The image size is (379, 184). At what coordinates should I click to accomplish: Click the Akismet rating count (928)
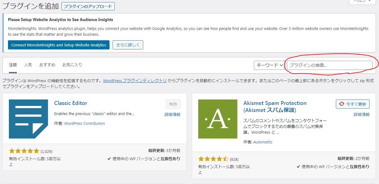(234, 159)
